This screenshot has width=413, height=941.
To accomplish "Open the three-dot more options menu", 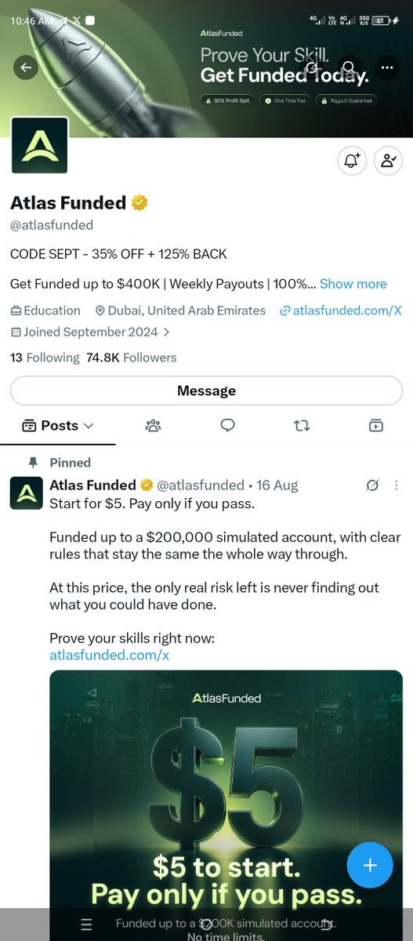I will [387, 67].
